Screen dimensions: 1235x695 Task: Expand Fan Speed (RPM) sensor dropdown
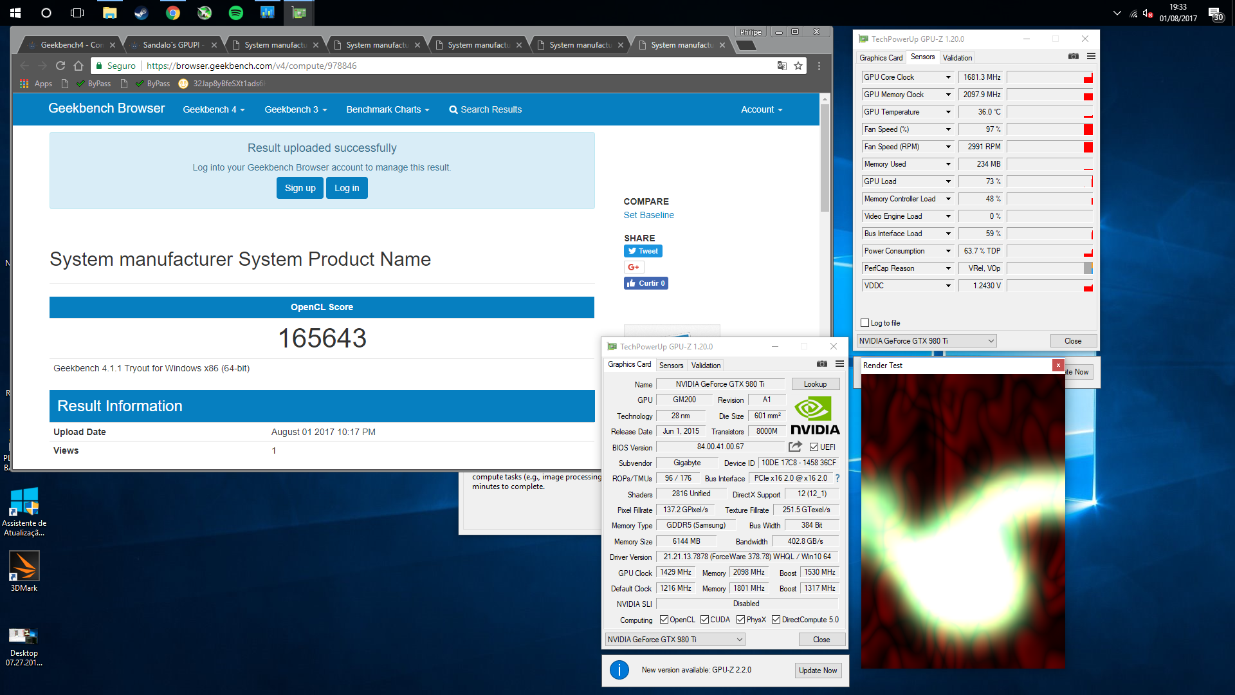pyautogui.click(x=948, y=147)
